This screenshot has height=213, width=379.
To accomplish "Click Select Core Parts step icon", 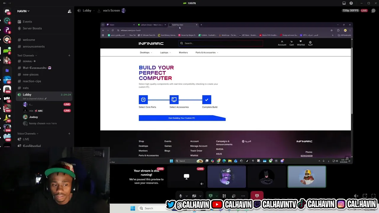I will click(x=143, y=100).
